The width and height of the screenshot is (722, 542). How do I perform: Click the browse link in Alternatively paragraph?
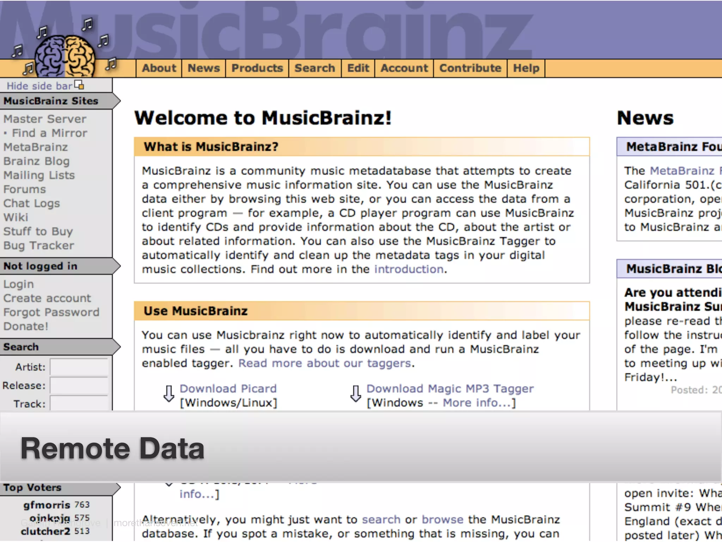442,519
